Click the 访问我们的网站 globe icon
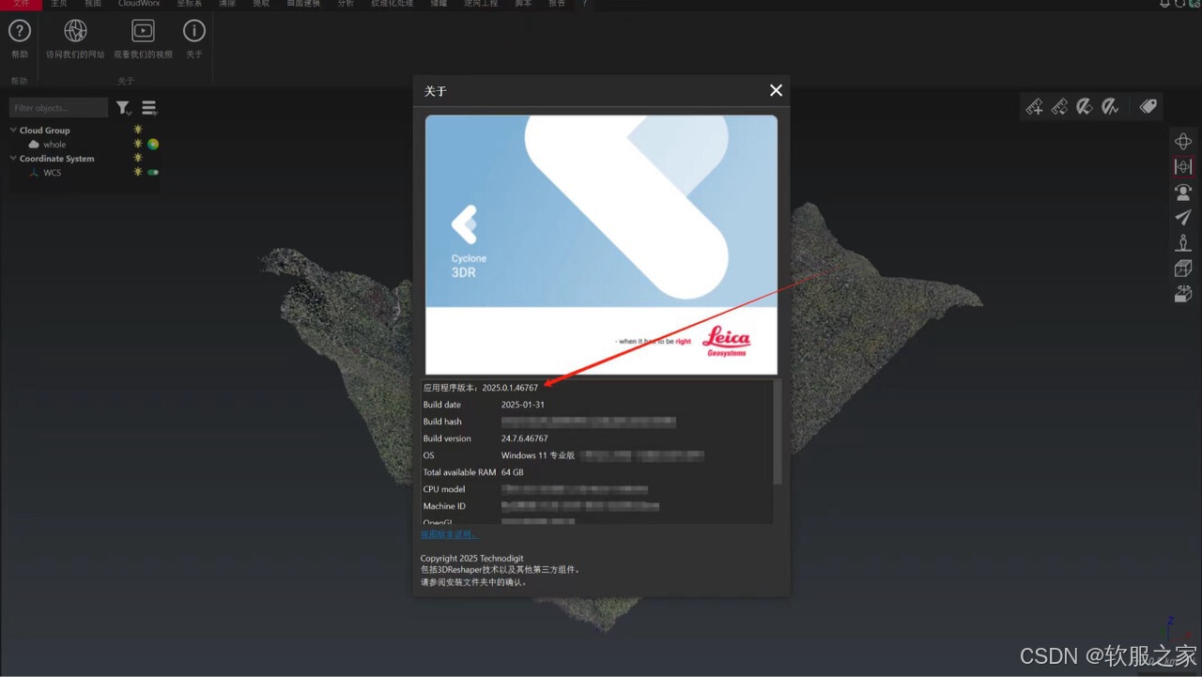The height and width of the screenshot is (677, 1202). click(75, 30)
